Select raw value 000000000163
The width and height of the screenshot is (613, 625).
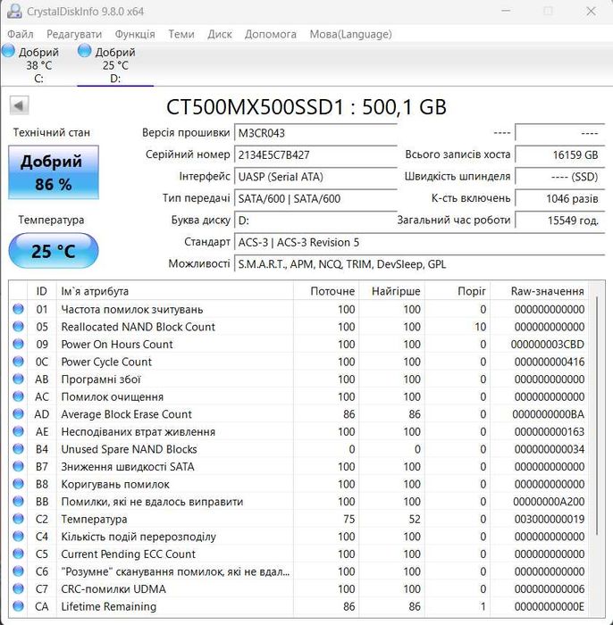(549, 431)
